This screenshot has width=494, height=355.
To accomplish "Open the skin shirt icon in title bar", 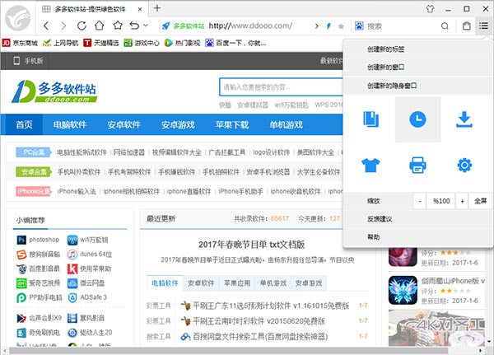I will pyautogui.click(x=430, y=8).
